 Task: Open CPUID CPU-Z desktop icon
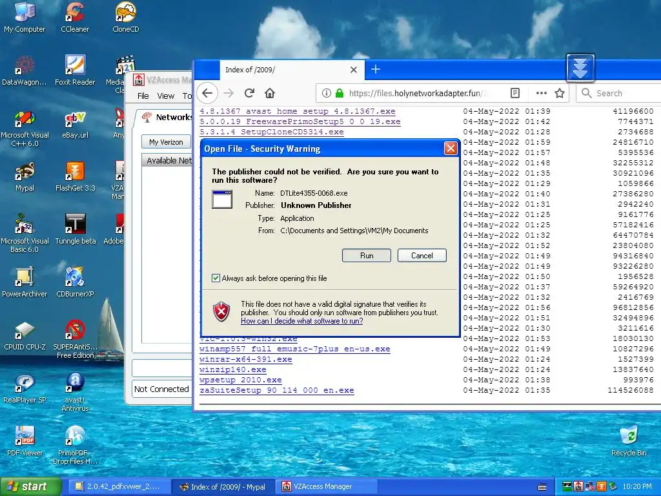(25, 336)
